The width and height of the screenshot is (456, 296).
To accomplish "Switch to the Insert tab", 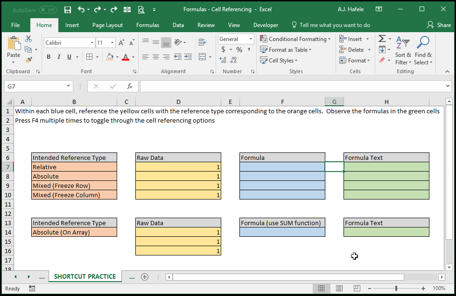I will coord(72,25).
